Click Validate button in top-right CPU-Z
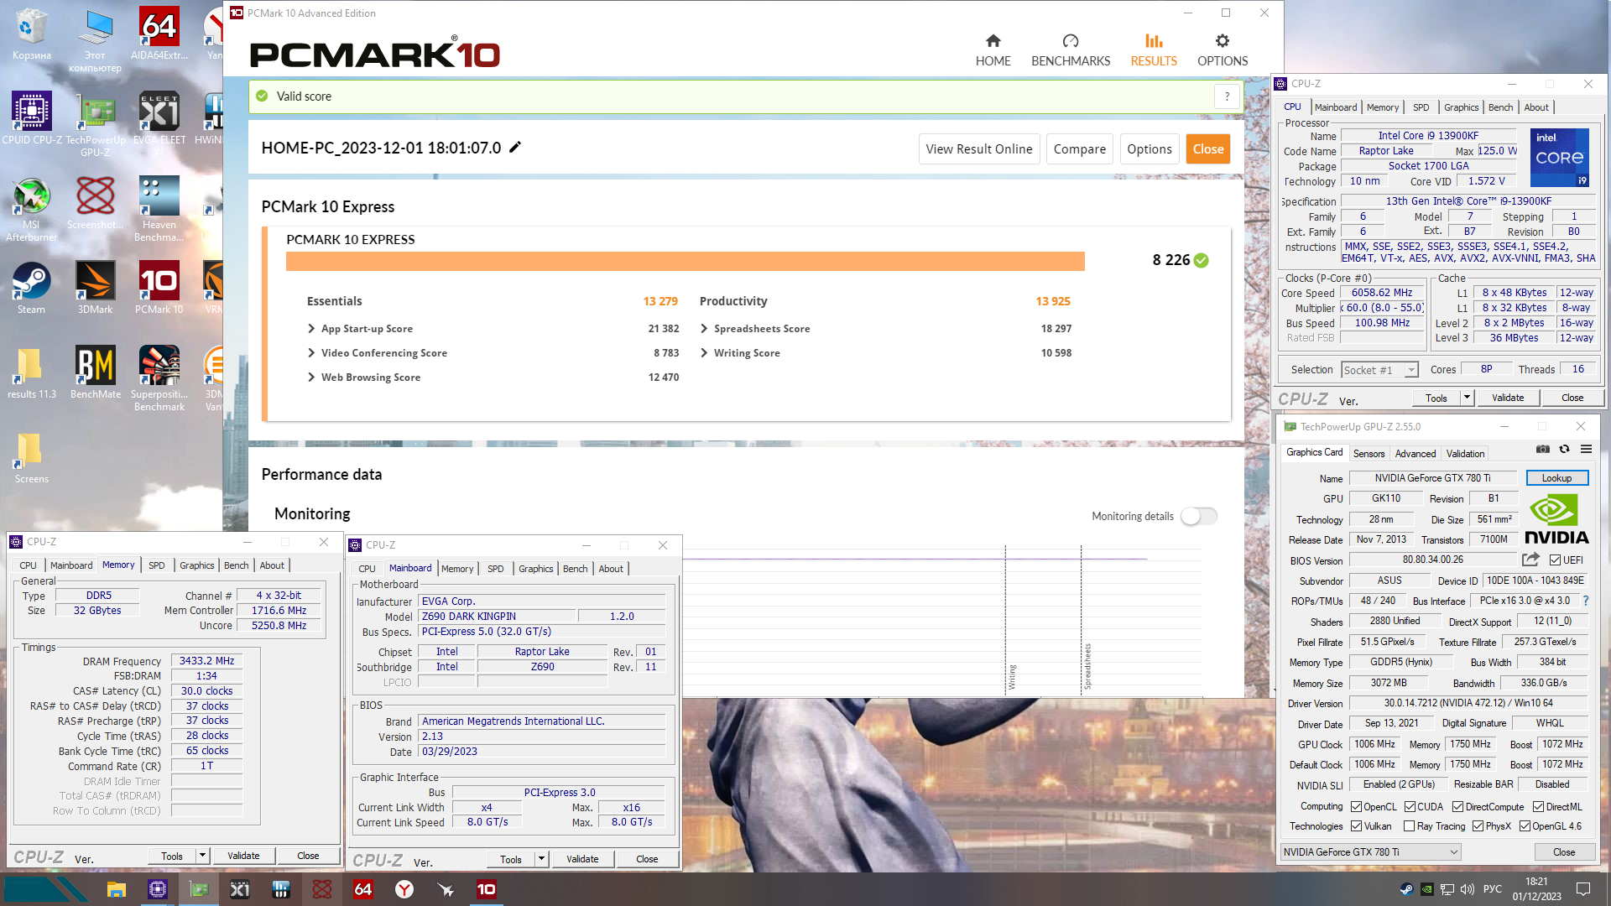 [1507, 398]
